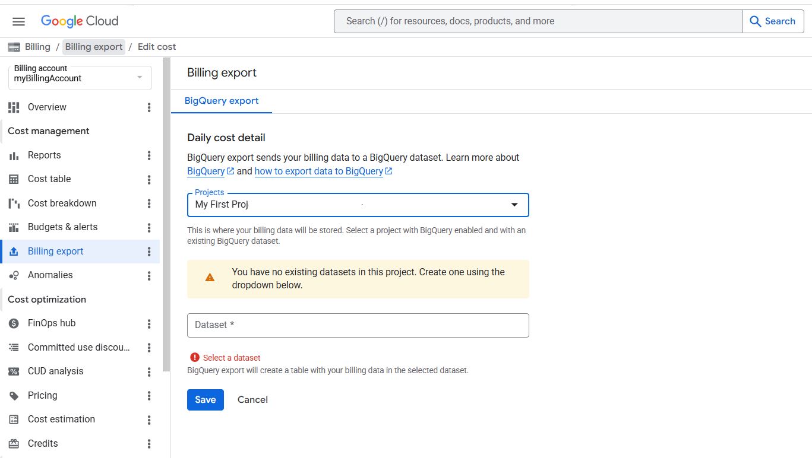
Task: Click the 'Select a dataset' error text
Action: [232, 358]
